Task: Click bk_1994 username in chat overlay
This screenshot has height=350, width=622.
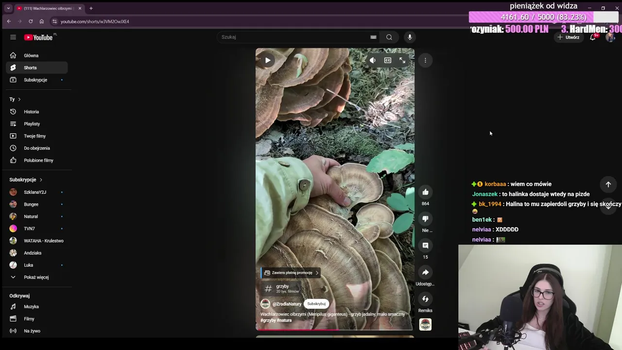Action: (490, 204)
